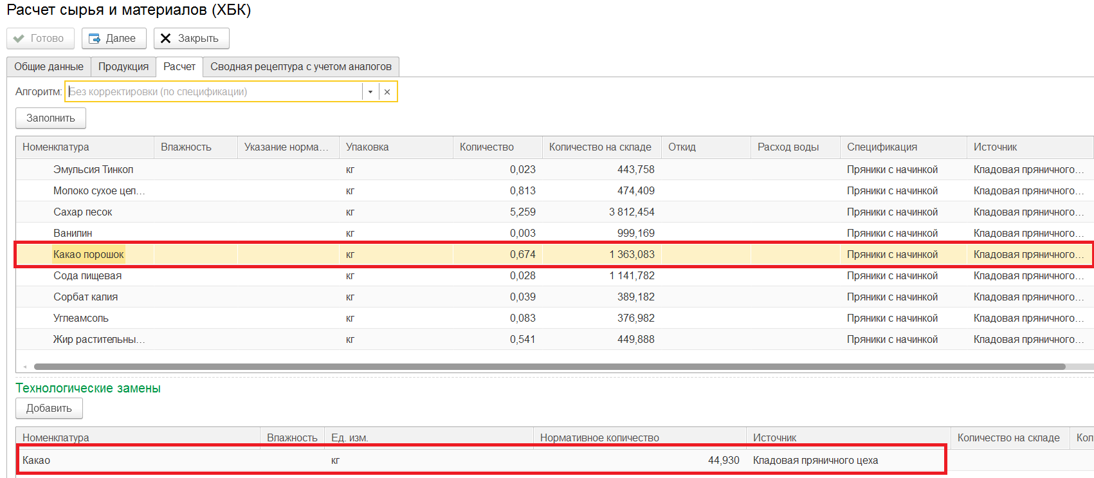
Task: Sort by the upper Номенклатура column header
Action: (x=85, y=147)
